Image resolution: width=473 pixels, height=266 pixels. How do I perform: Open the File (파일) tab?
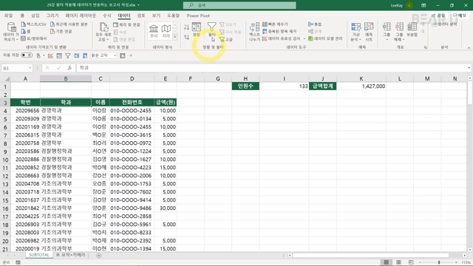(8, 16)
